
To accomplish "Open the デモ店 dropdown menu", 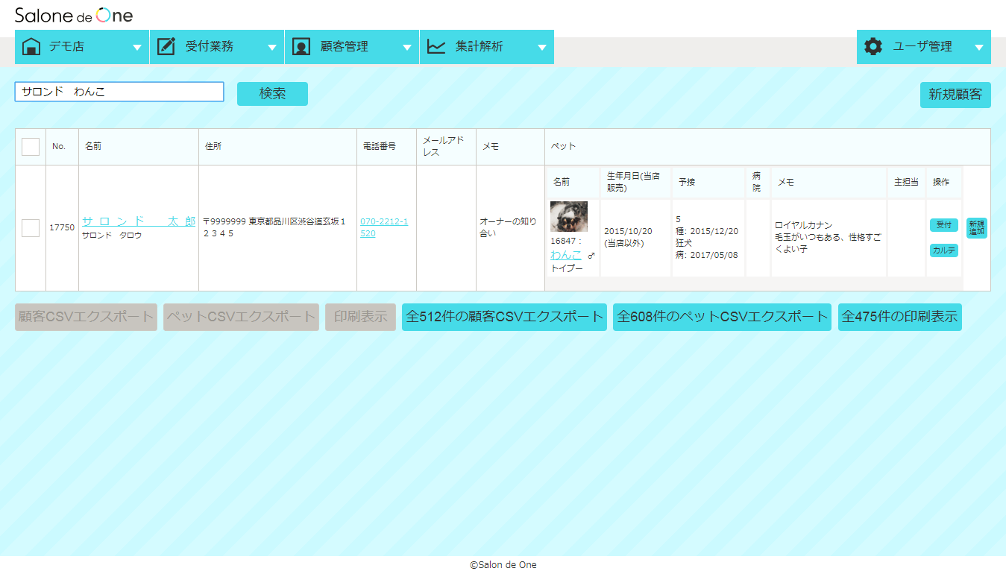I will coord(137,46).
